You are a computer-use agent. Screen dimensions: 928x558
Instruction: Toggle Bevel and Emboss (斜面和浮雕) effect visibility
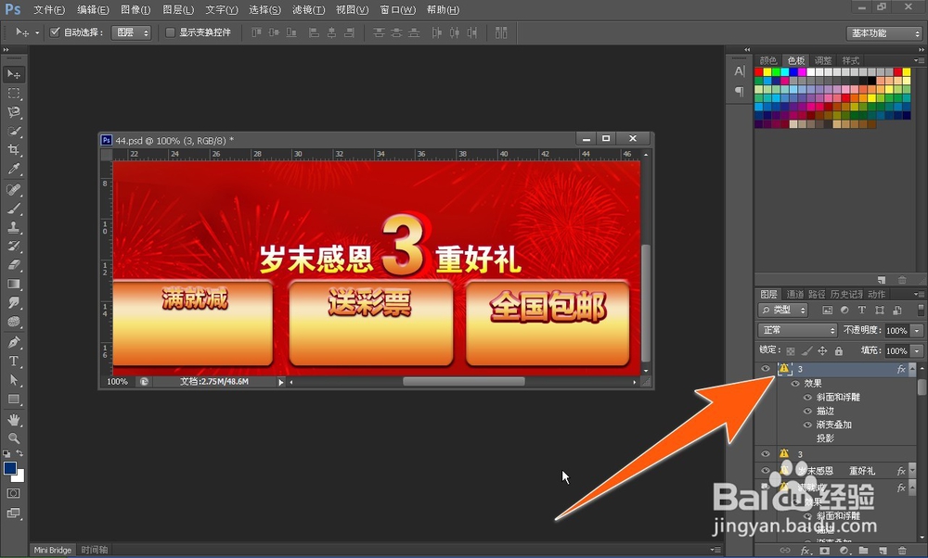(807, 398)
